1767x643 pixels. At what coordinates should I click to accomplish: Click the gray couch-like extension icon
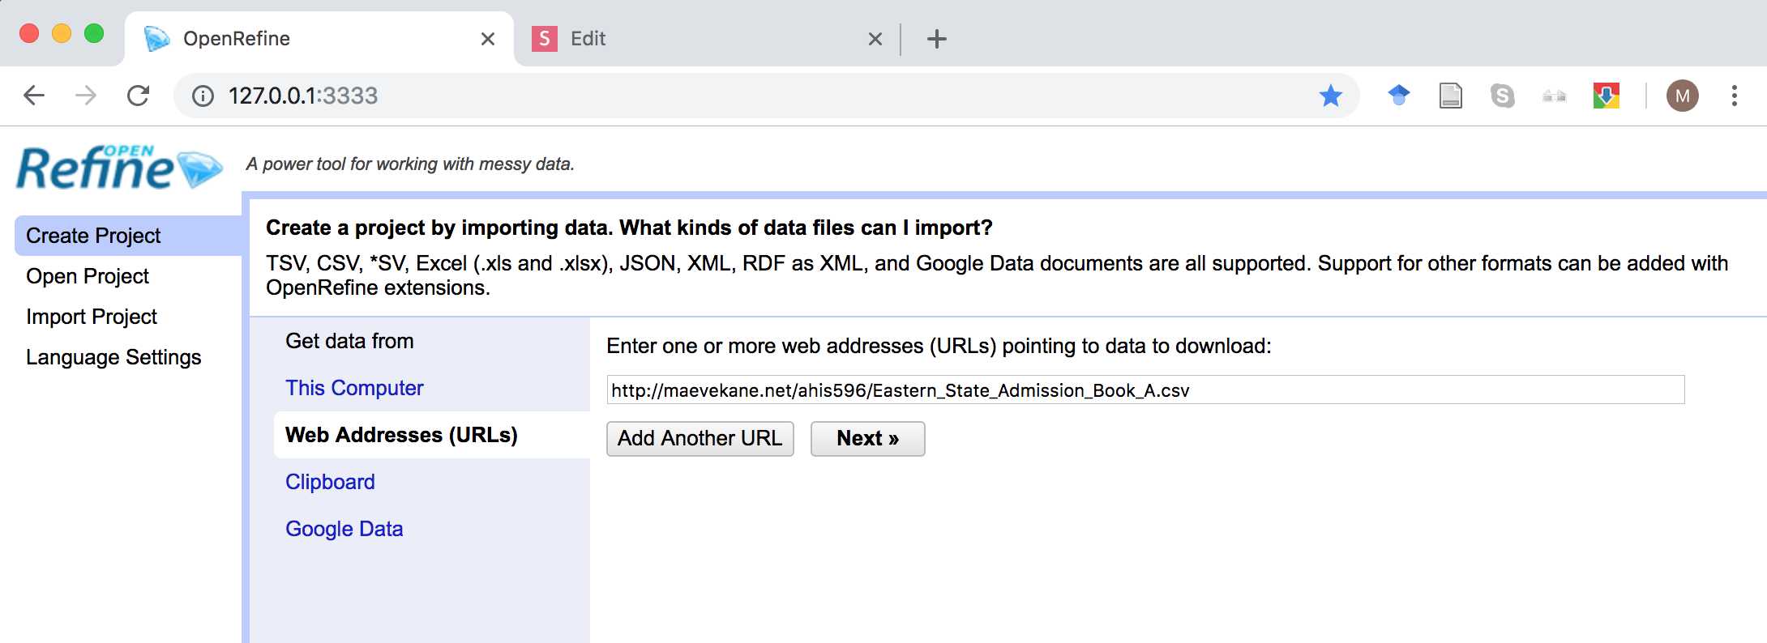[x=1554, y=96]
